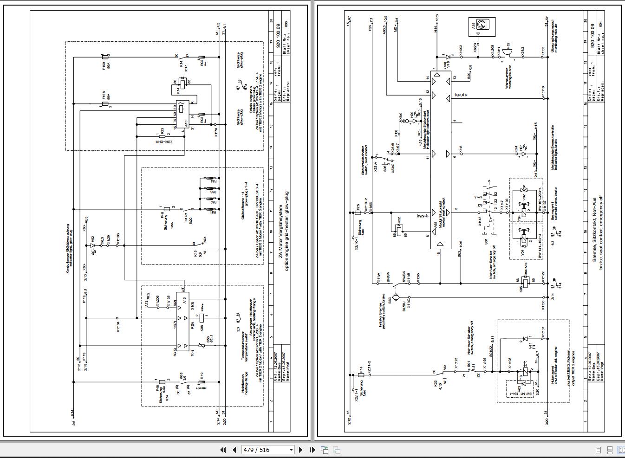Click the A15 monitoring module symbol
The width and height of the screenshot is (625, 458).
[482, 27]
